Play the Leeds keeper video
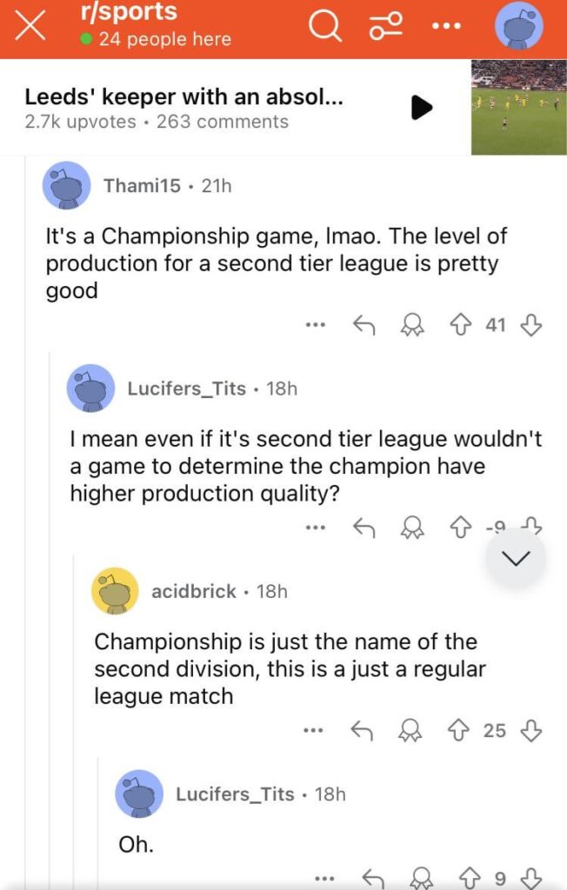567x890 pixels. (421, 108)
